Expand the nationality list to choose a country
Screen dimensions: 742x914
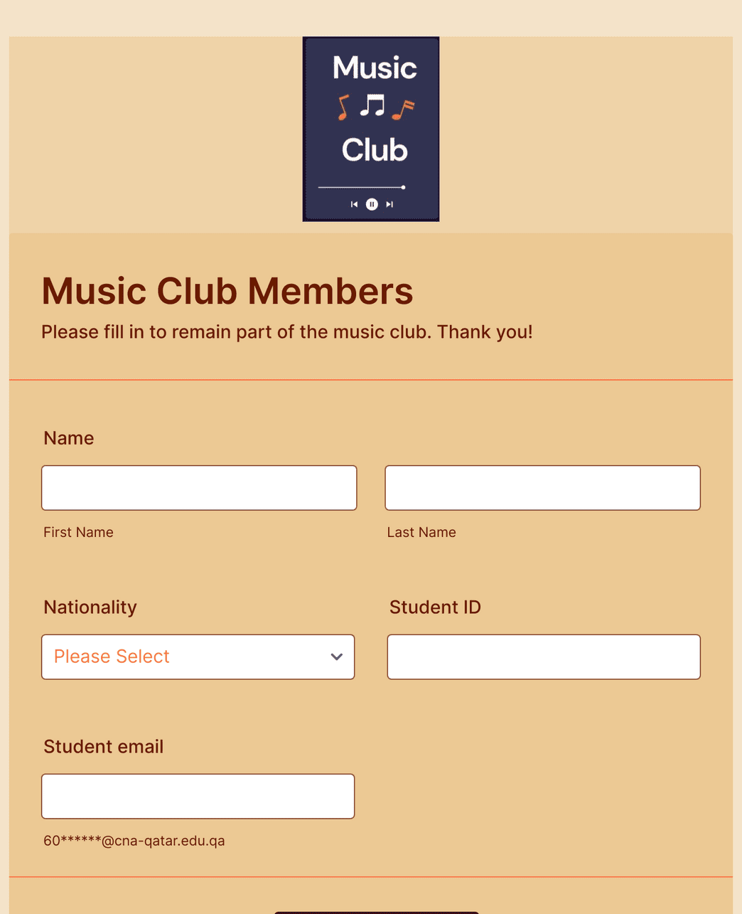198,657
